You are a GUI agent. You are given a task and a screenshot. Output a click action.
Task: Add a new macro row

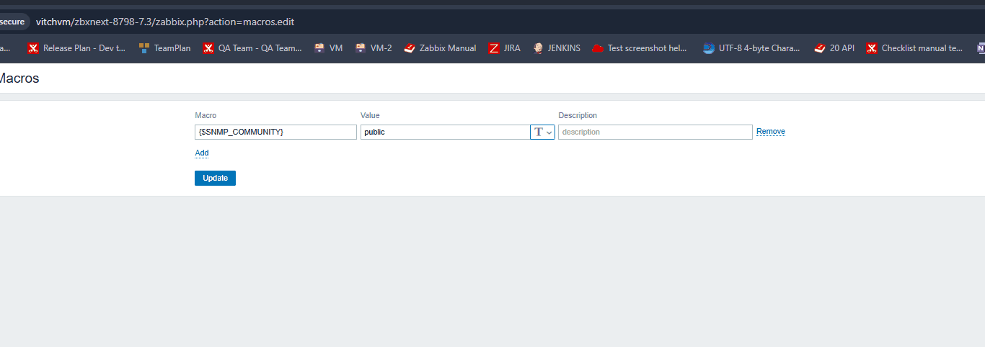click(202, 153)
